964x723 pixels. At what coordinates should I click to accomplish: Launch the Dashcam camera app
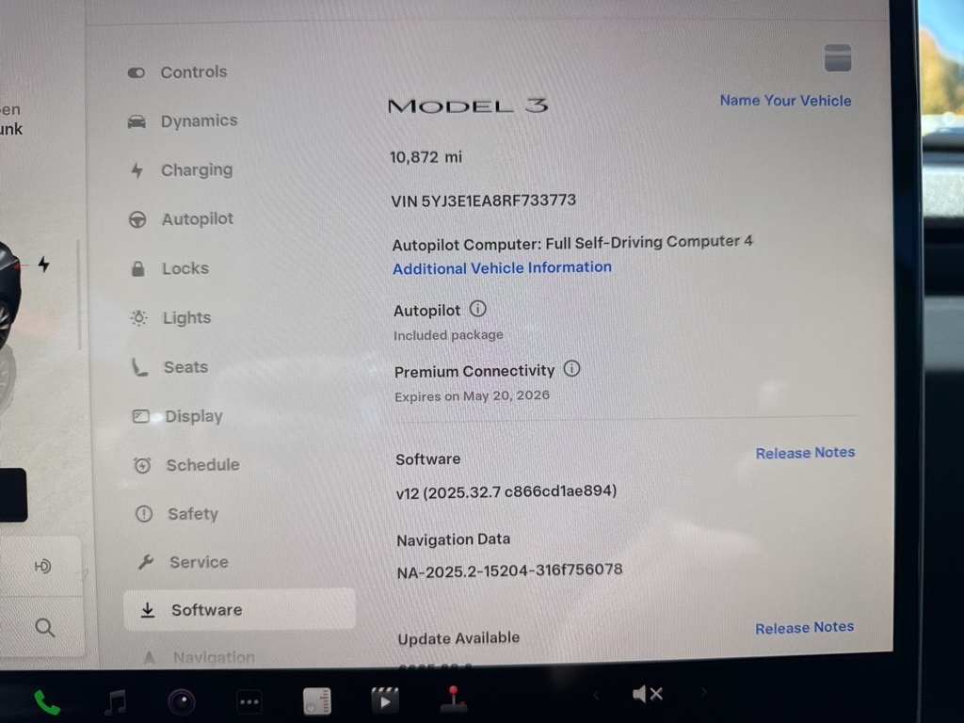point(182,701)
